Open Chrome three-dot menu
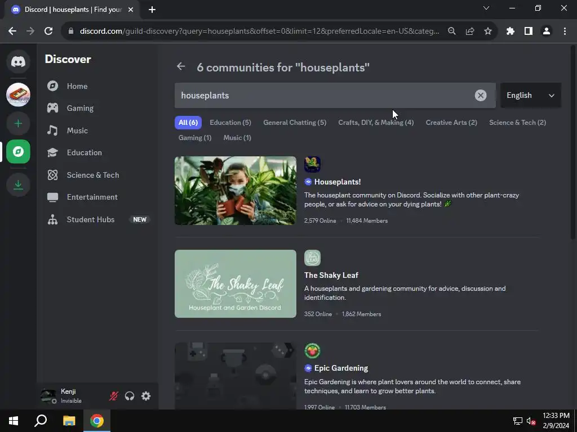 click(565, 31)
